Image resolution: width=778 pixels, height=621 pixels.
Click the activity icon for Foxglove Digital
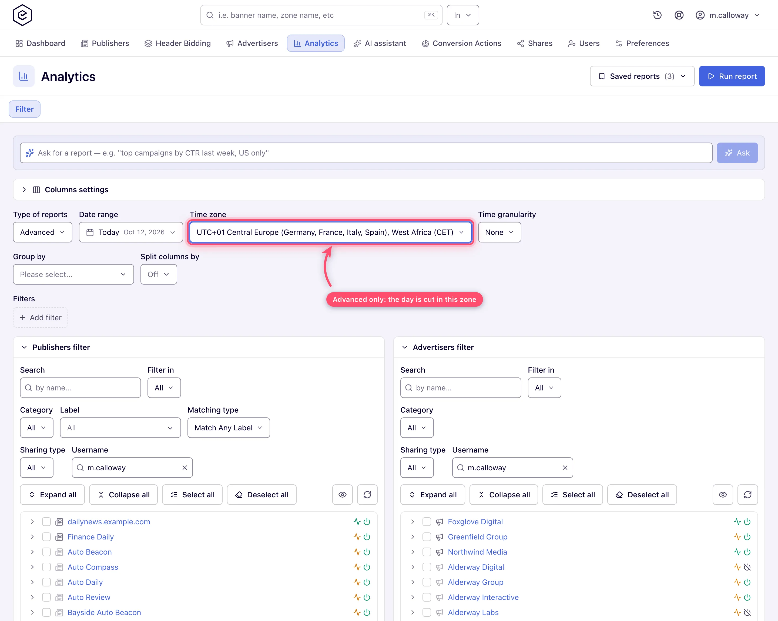coord(737,522)
